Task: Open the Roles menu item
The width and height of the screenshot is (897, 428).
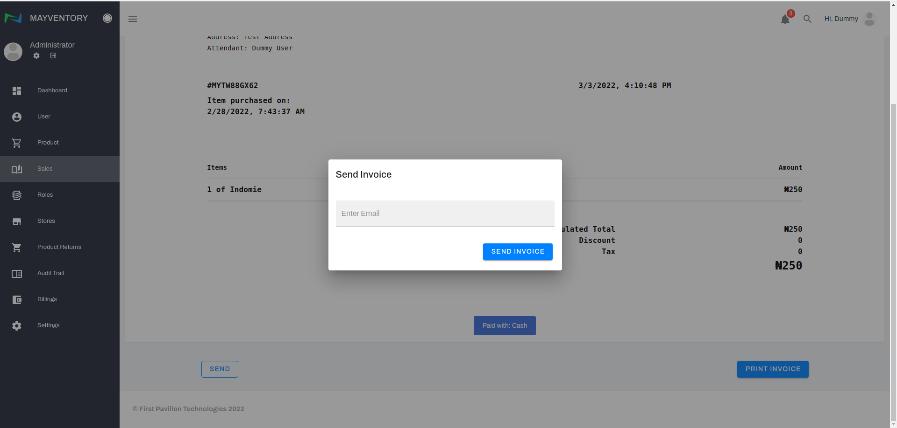Action: pyautogui.click(x=45, y=195)
